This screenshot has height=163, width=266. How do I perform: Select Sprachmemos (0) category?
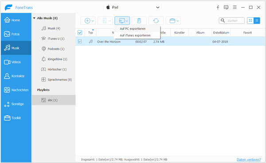click(54, 80)
